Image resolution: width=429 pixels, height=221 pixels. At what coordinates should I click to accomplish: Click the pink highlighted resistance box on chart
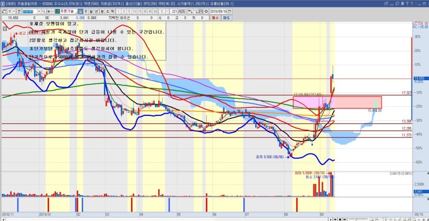pos(337,102)
